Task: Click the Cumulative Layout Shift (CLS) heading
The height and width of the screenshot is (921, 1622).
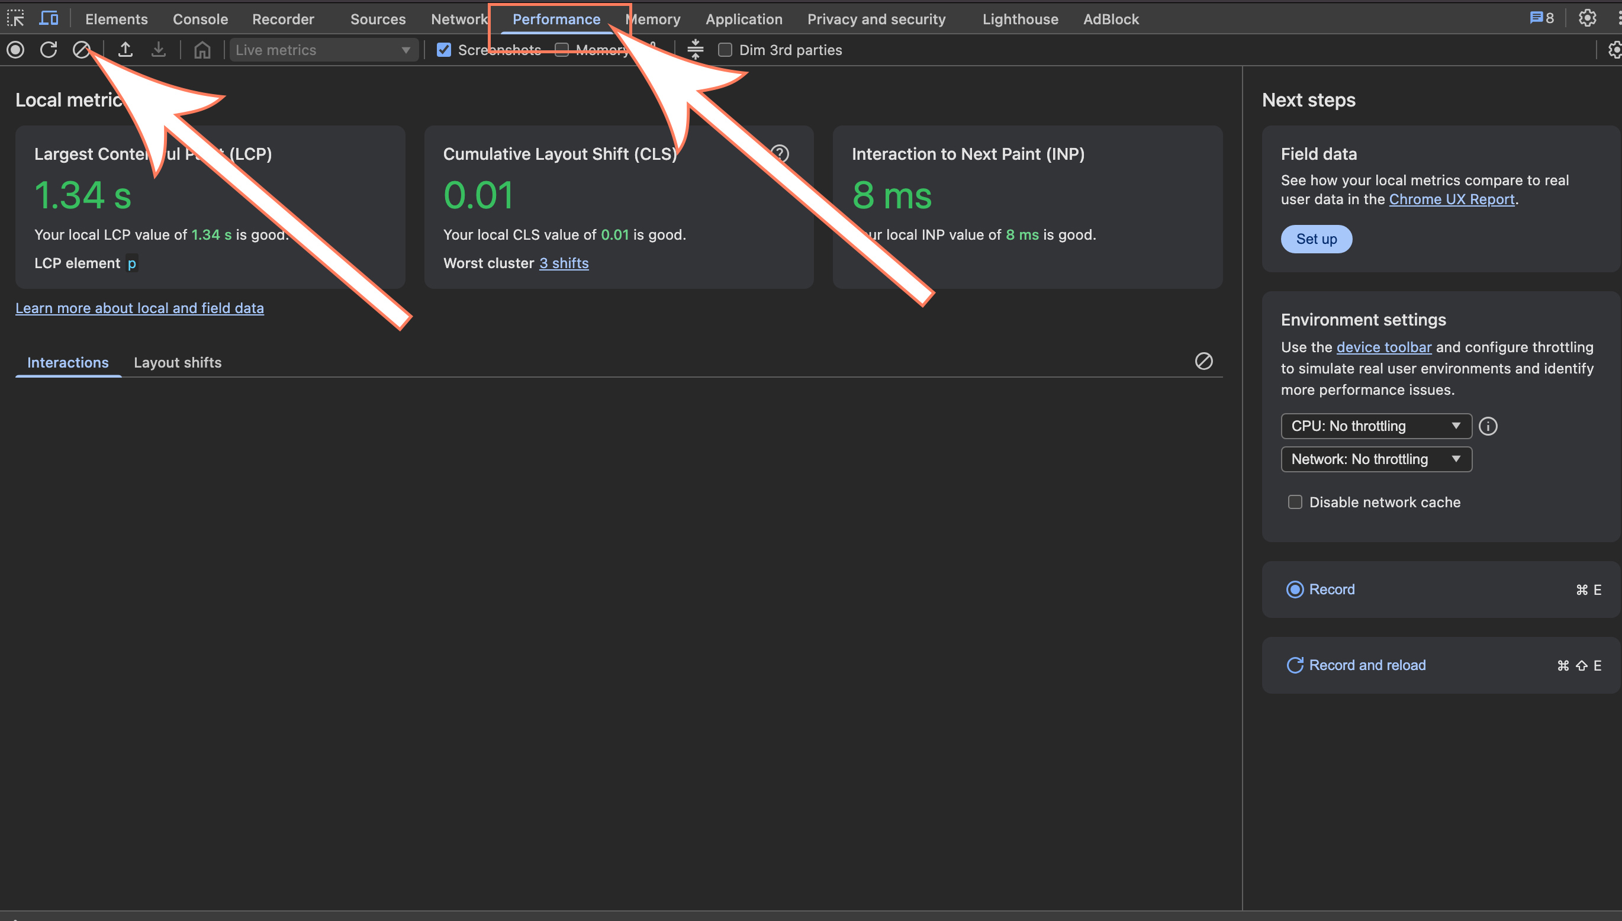Action: pos(560,154)
